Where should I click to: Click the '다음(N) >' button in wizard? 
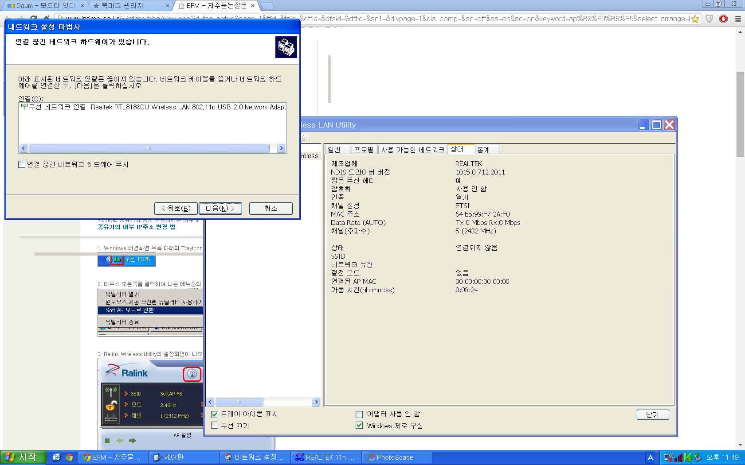(x=220, y=209)
